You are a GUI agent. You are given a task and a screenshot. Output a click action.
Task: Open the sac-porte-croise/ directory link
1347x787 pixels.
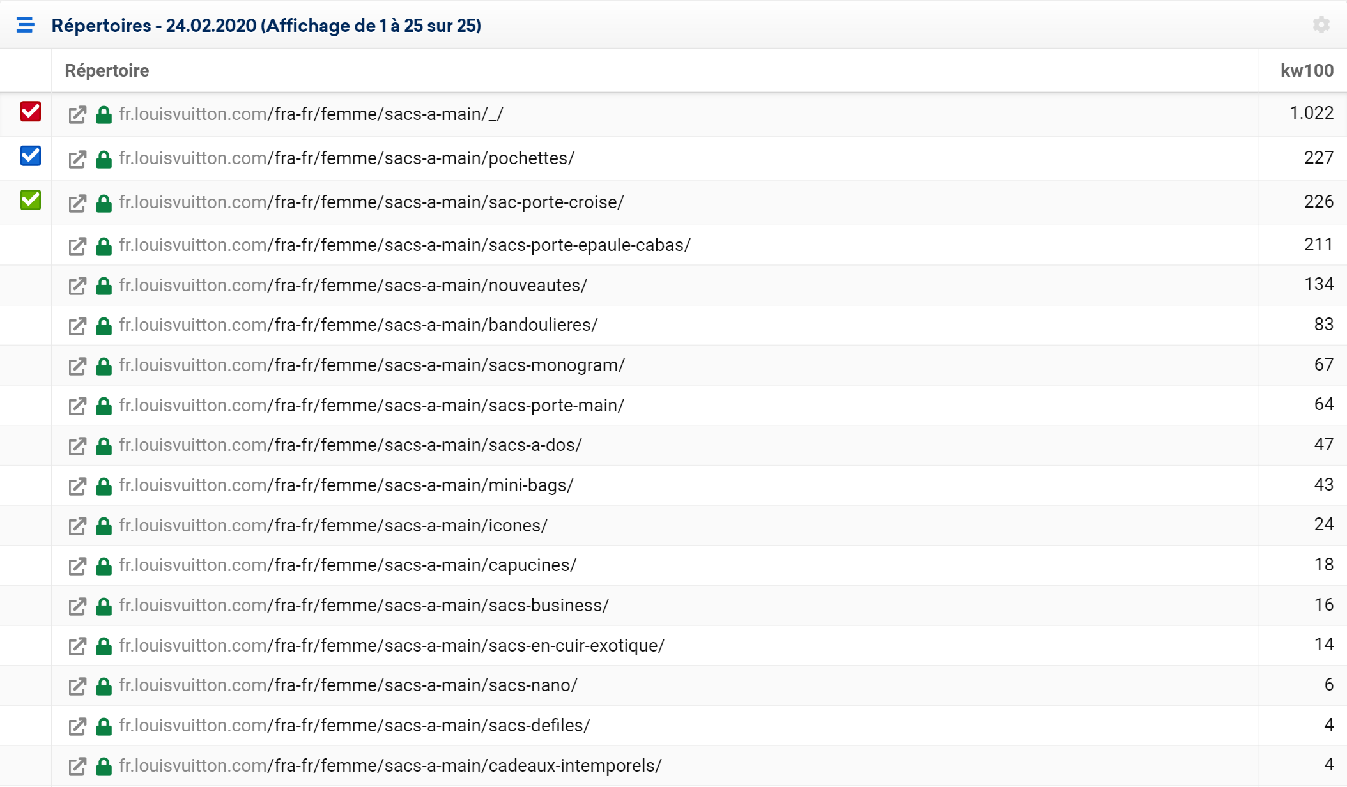click(x=371, y=202)
